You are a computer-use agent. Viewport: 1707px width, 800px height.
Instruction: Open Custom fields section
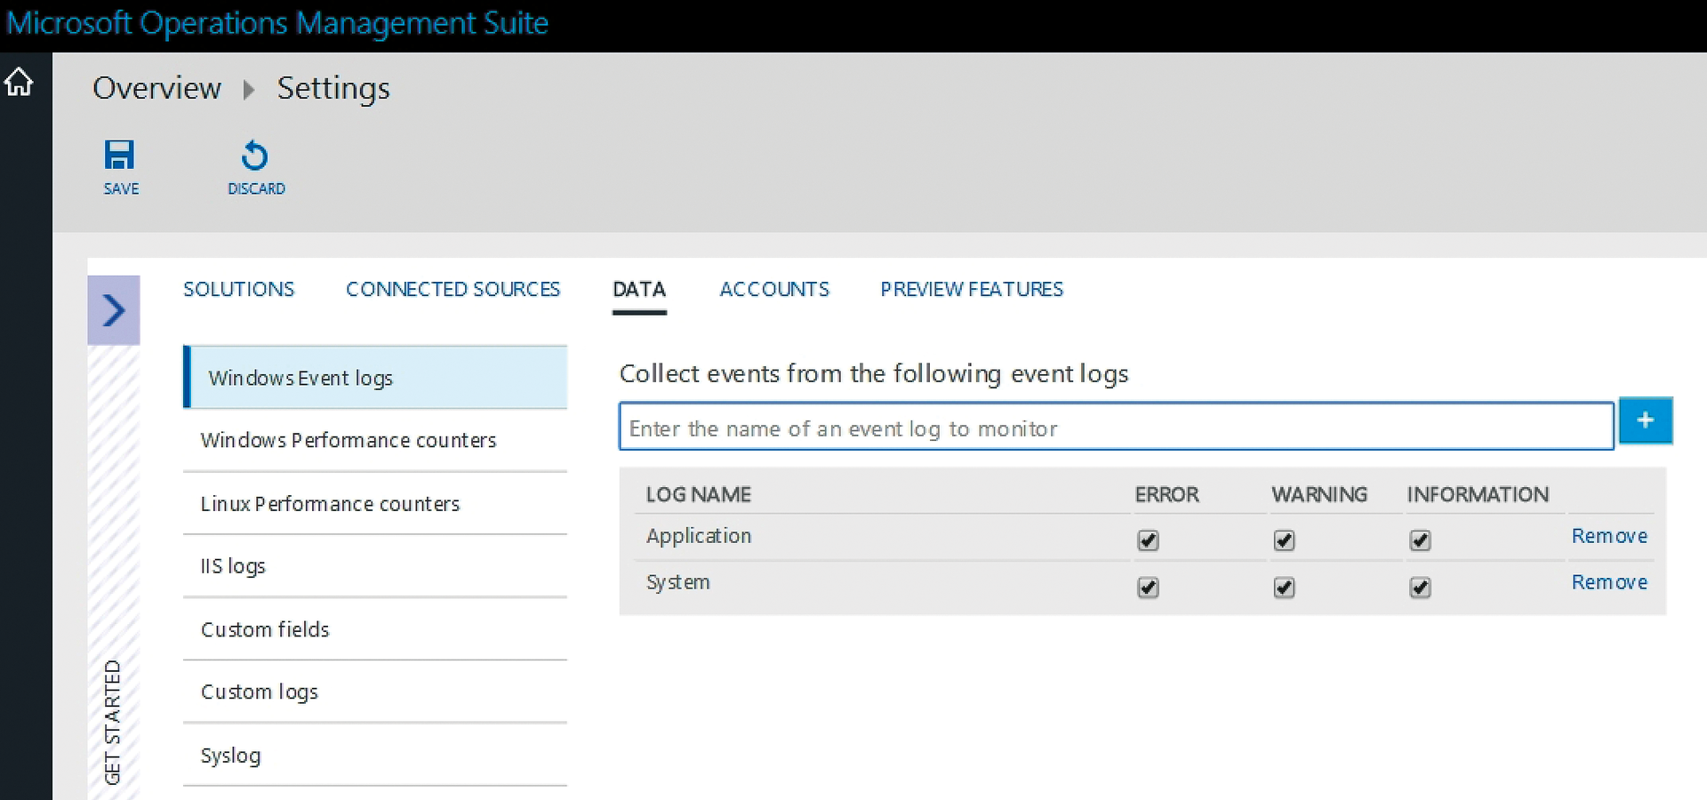click(x=375, y=629)
